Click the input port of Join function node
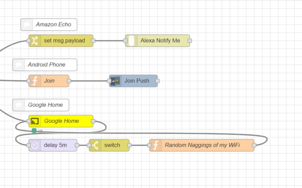The width and height of the screenshot is (302, 188). coord(29,81)
